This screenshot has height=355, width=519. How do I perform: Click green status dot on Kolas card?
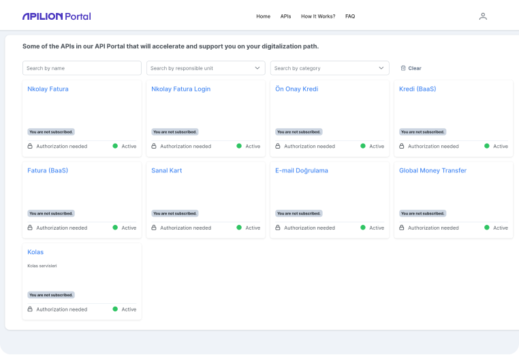click(x=115, y=309)
